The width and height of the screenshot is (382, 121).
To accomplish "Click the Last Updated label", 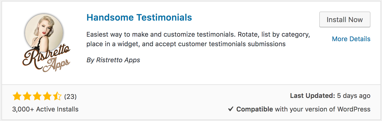I will tap(312, 96).
